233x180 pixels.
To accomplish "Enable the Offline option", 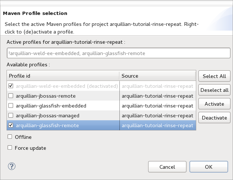I will click(10, 137).
